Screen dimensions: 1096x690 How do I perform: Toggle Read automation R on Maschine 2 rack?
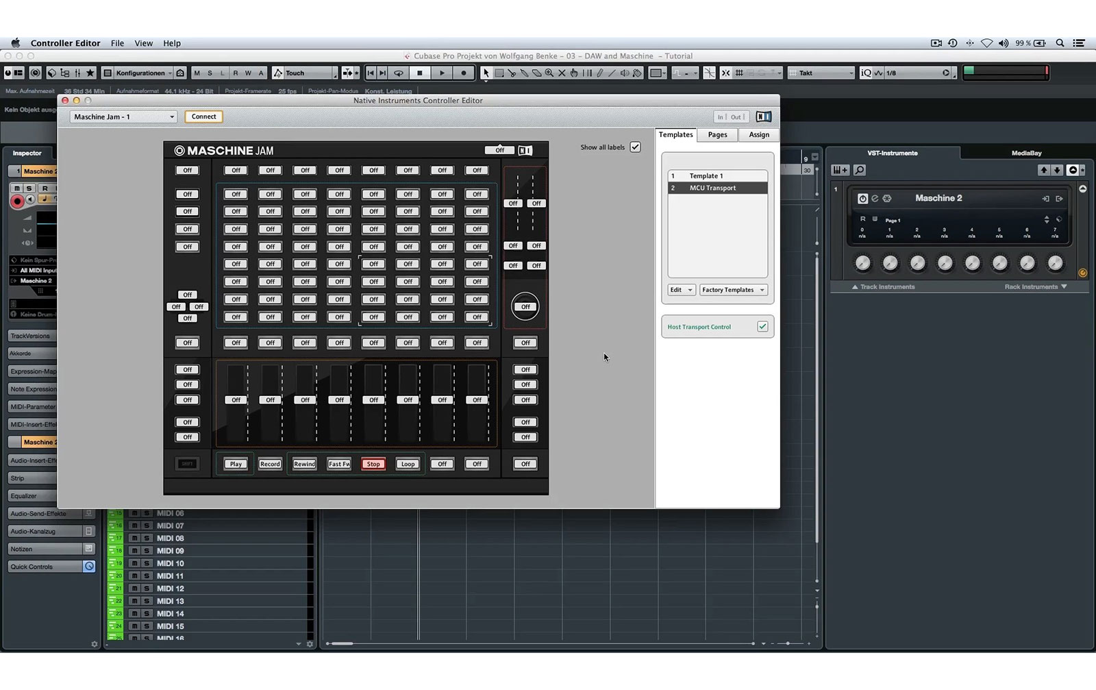[862, 219]
